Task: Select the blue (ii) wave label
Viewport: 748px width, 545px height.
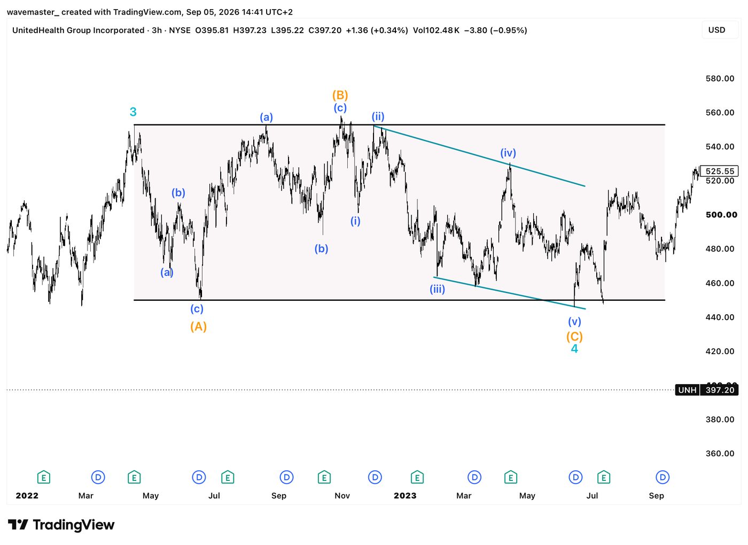Action: (378, 116)
